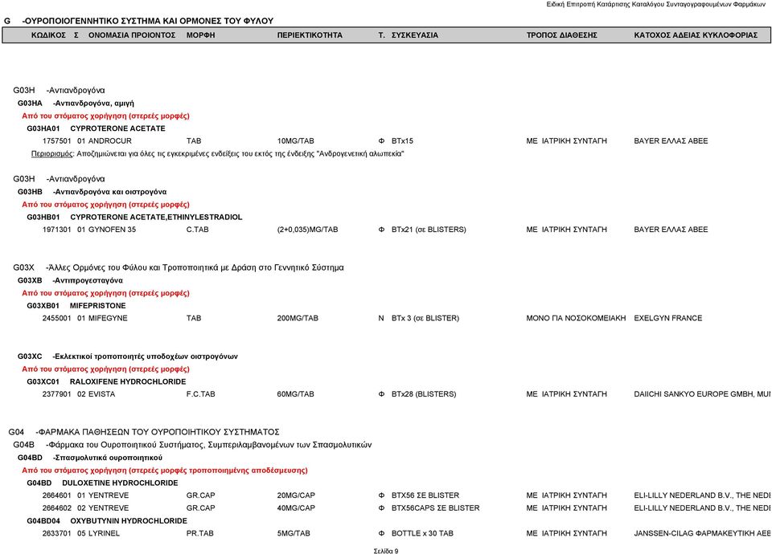
Task: Click the PR.TAB form cell
Action: 200,533
